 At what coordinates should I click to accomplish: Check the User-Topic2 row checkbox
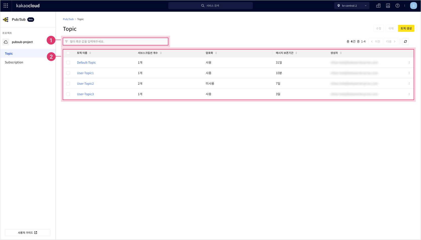click(x=68, y=84)
